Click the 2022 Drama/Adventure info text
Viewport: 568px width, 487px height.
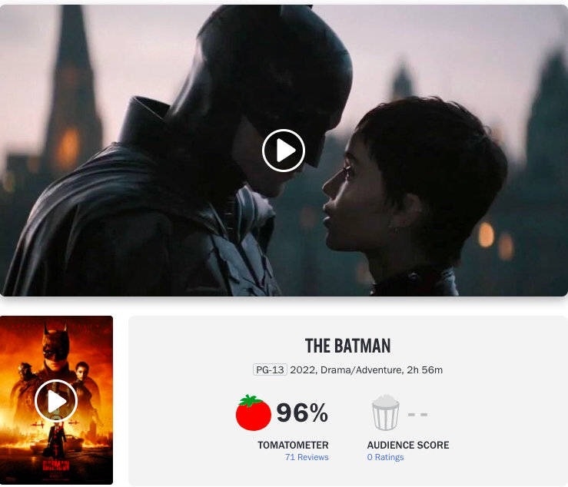point(347,369)
